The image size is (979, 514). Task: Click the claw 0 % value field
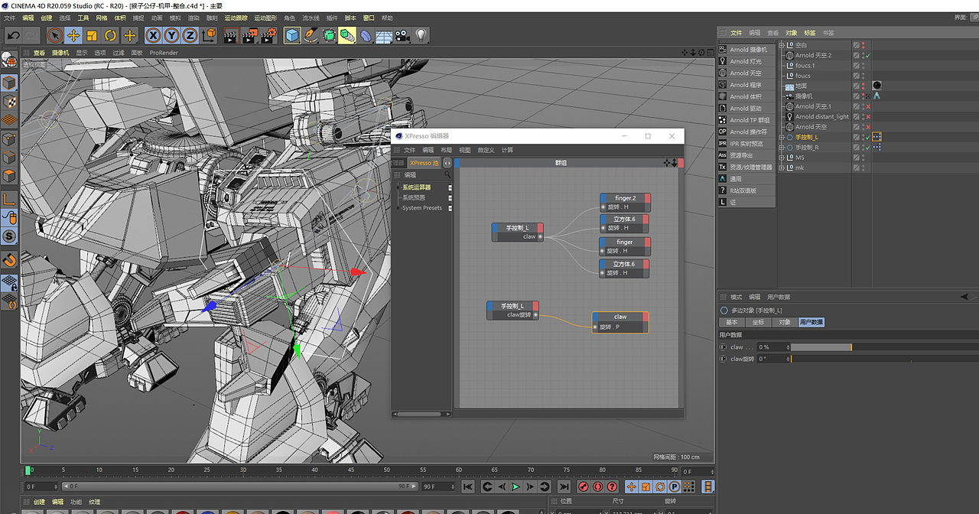(x=772, y=347)
